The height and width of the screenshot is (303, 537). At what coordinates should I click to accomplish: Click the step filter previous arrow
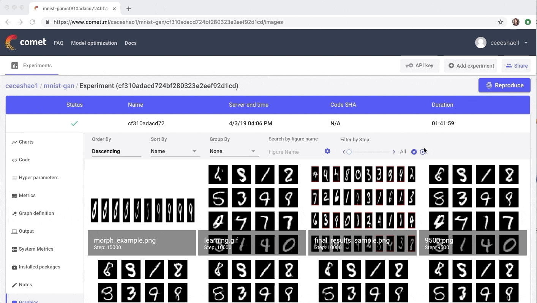344,152
